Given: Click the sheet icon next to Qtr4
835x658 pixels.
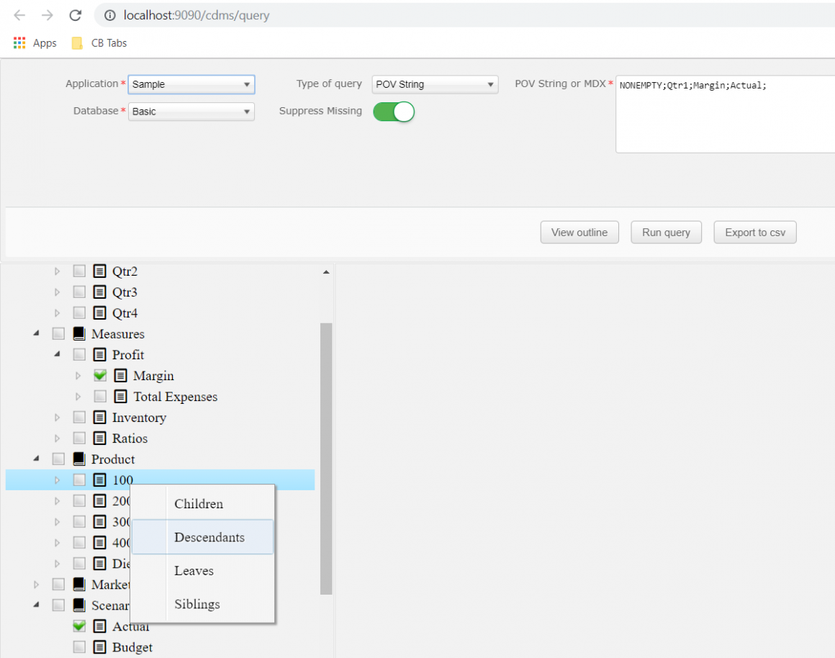Looking at the screenshot, I should 99,312.
